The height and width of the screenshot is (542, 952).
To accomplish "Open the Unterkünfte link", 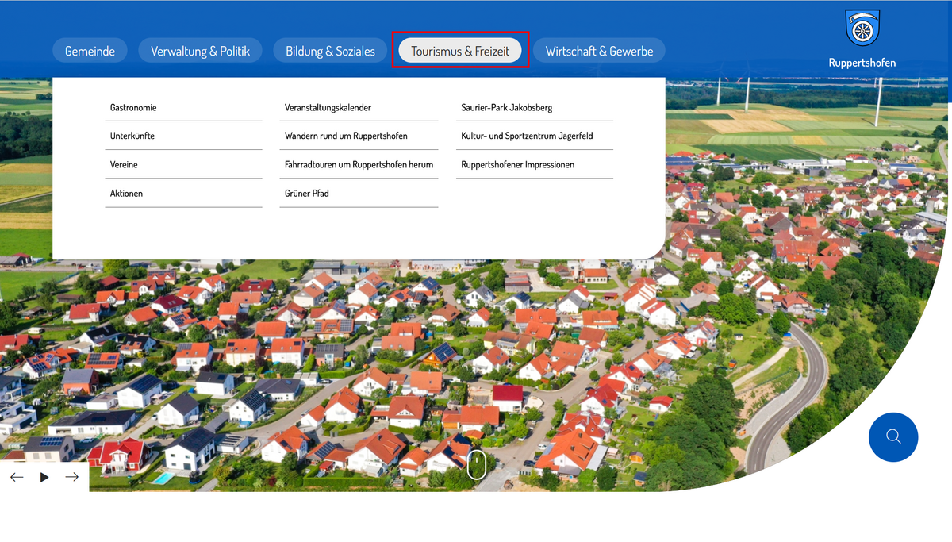I will pos(183,136).
